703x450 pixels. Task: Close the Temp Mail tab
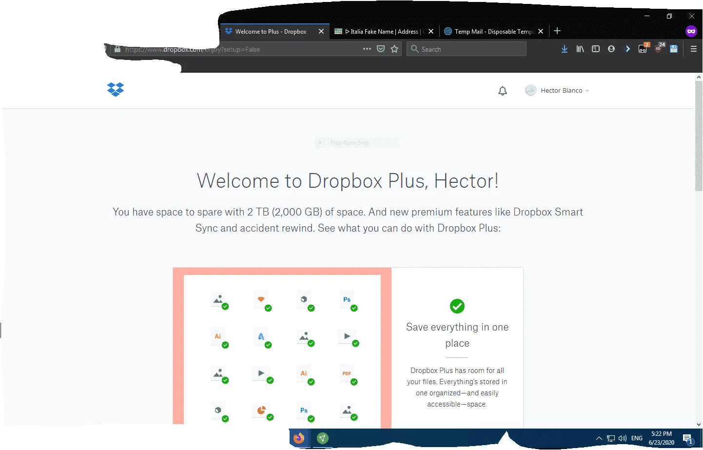click(x=540, y=32)
